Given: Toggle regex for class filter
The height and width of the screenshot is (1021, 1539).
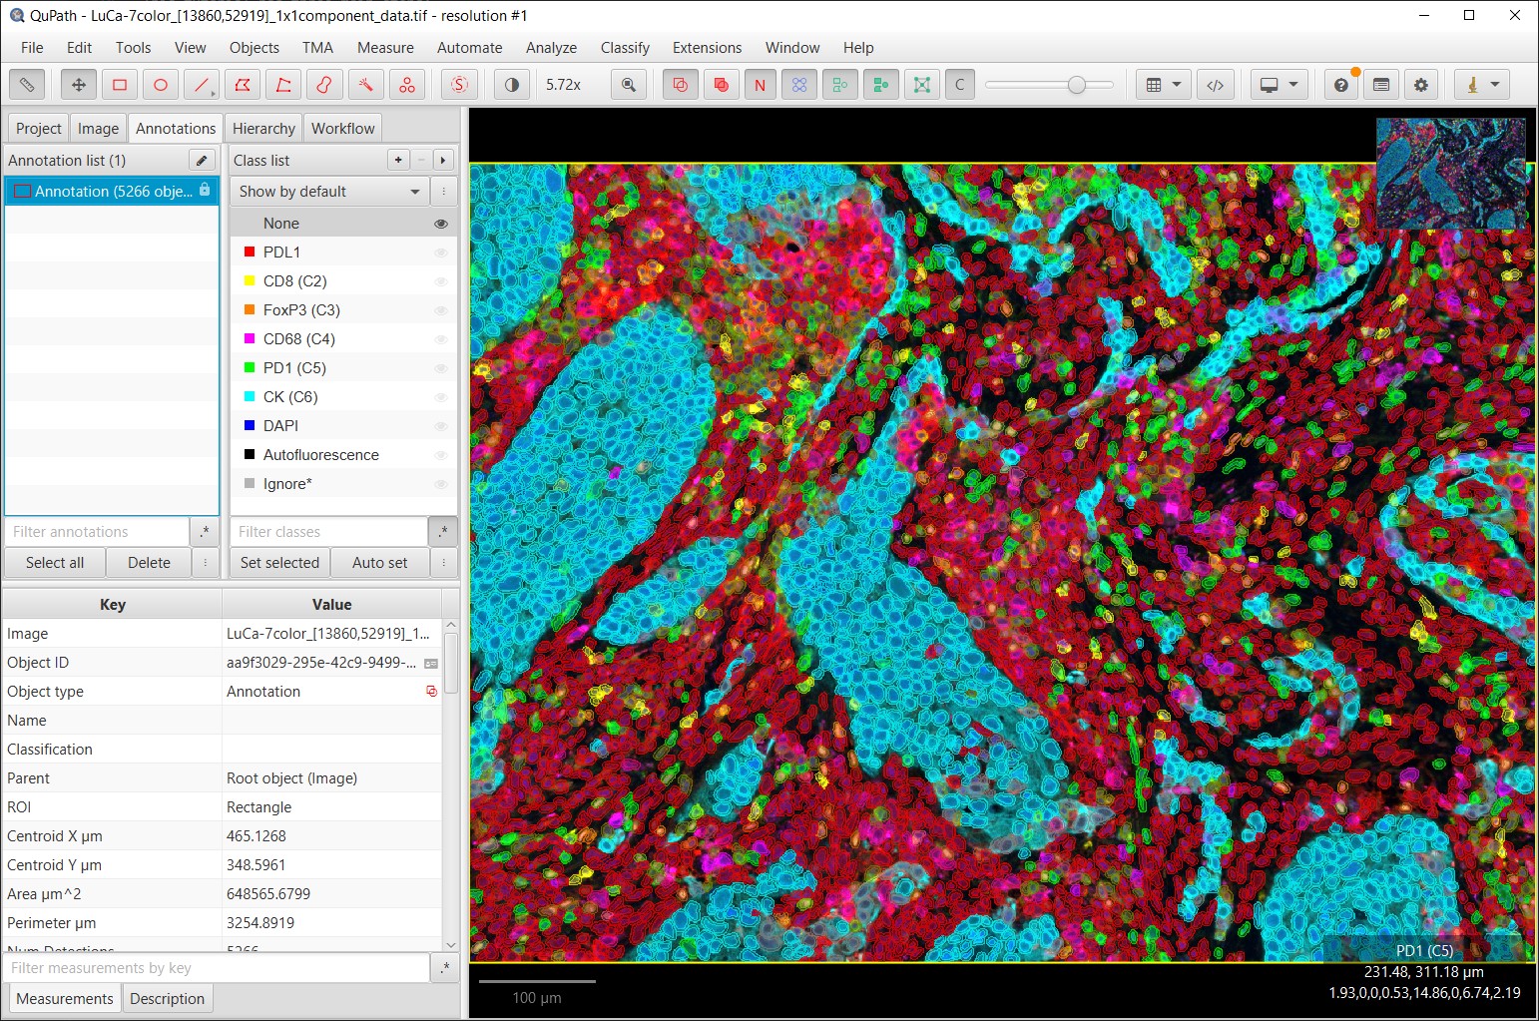Looking at the screenshot, I should [442, 532].
